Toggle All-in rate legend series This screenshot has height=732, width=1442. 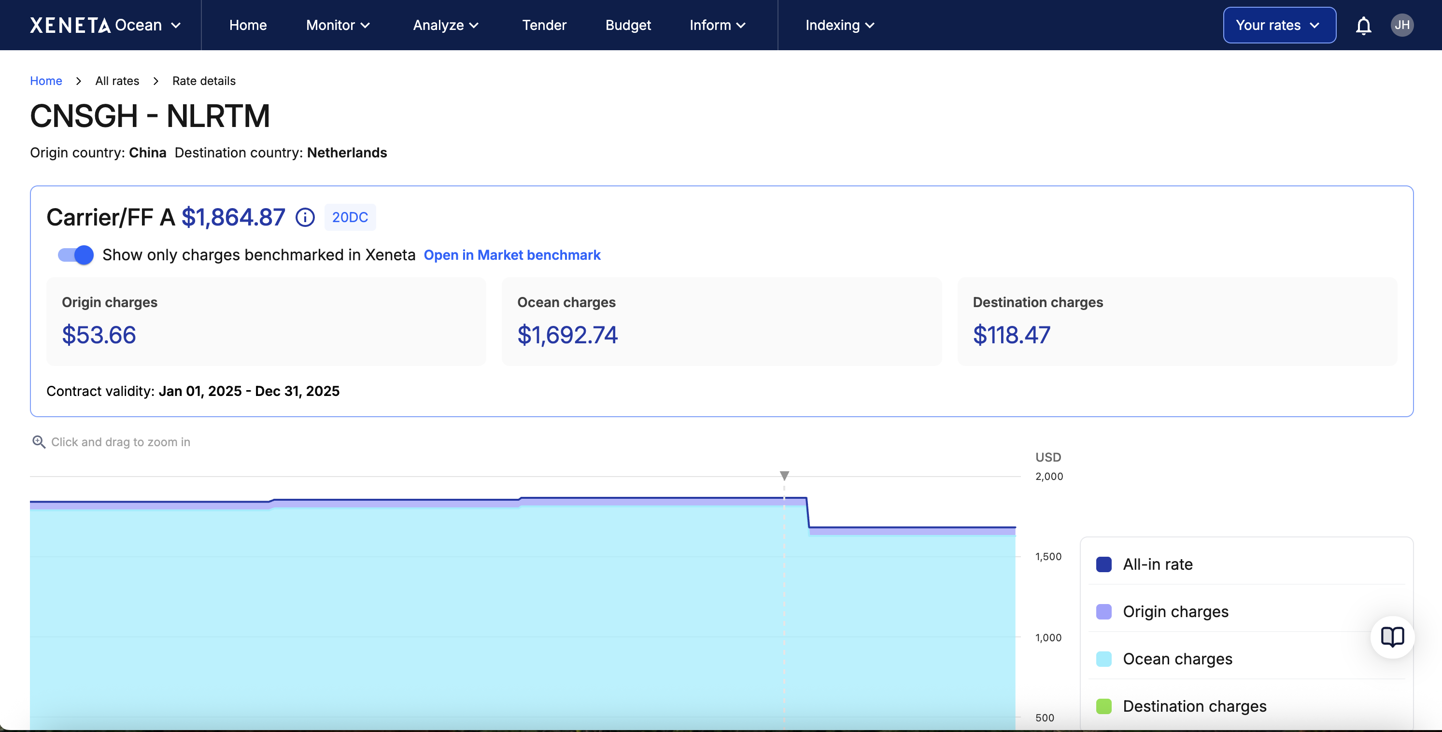[x=1157, y=564]
